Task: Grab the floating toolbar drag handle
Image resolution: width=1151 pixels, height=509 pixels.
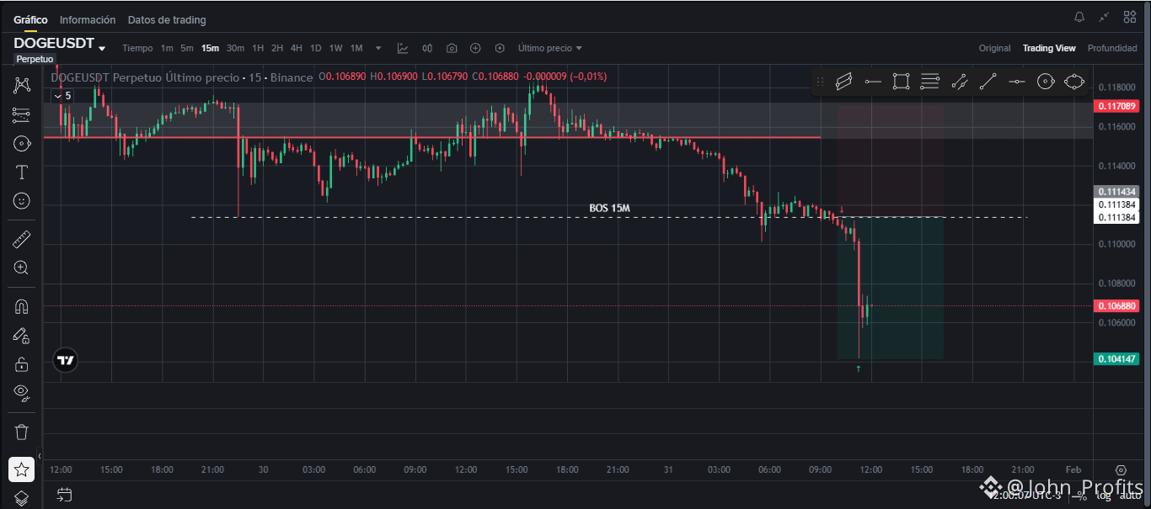Action: coord(820,82)
